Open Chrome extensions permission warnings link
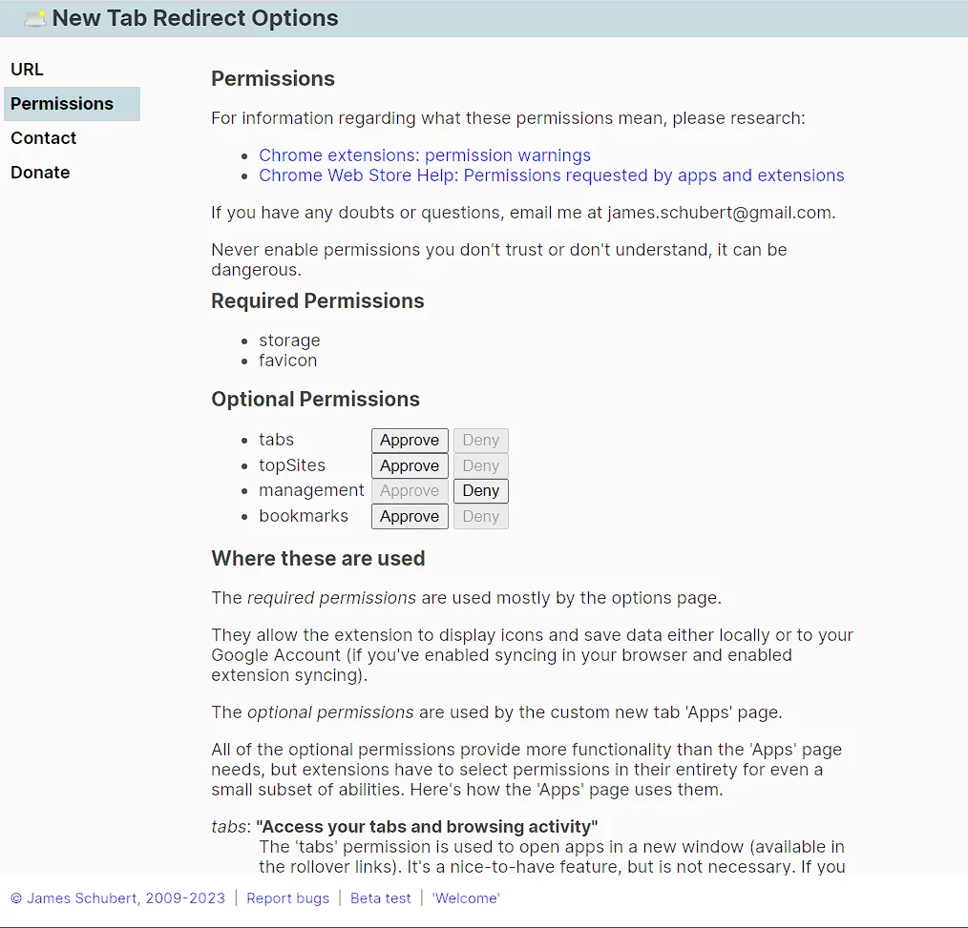 tap(425, 155)
